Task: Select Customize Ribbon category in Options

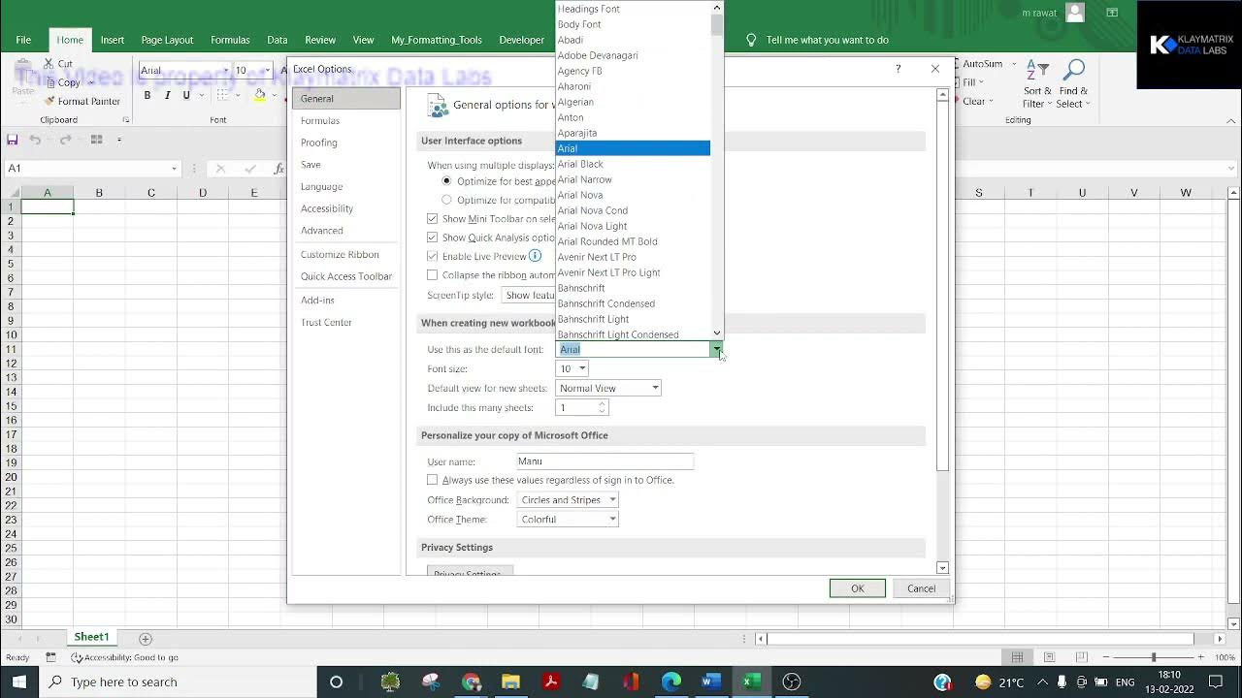Action: pos(345,254)
